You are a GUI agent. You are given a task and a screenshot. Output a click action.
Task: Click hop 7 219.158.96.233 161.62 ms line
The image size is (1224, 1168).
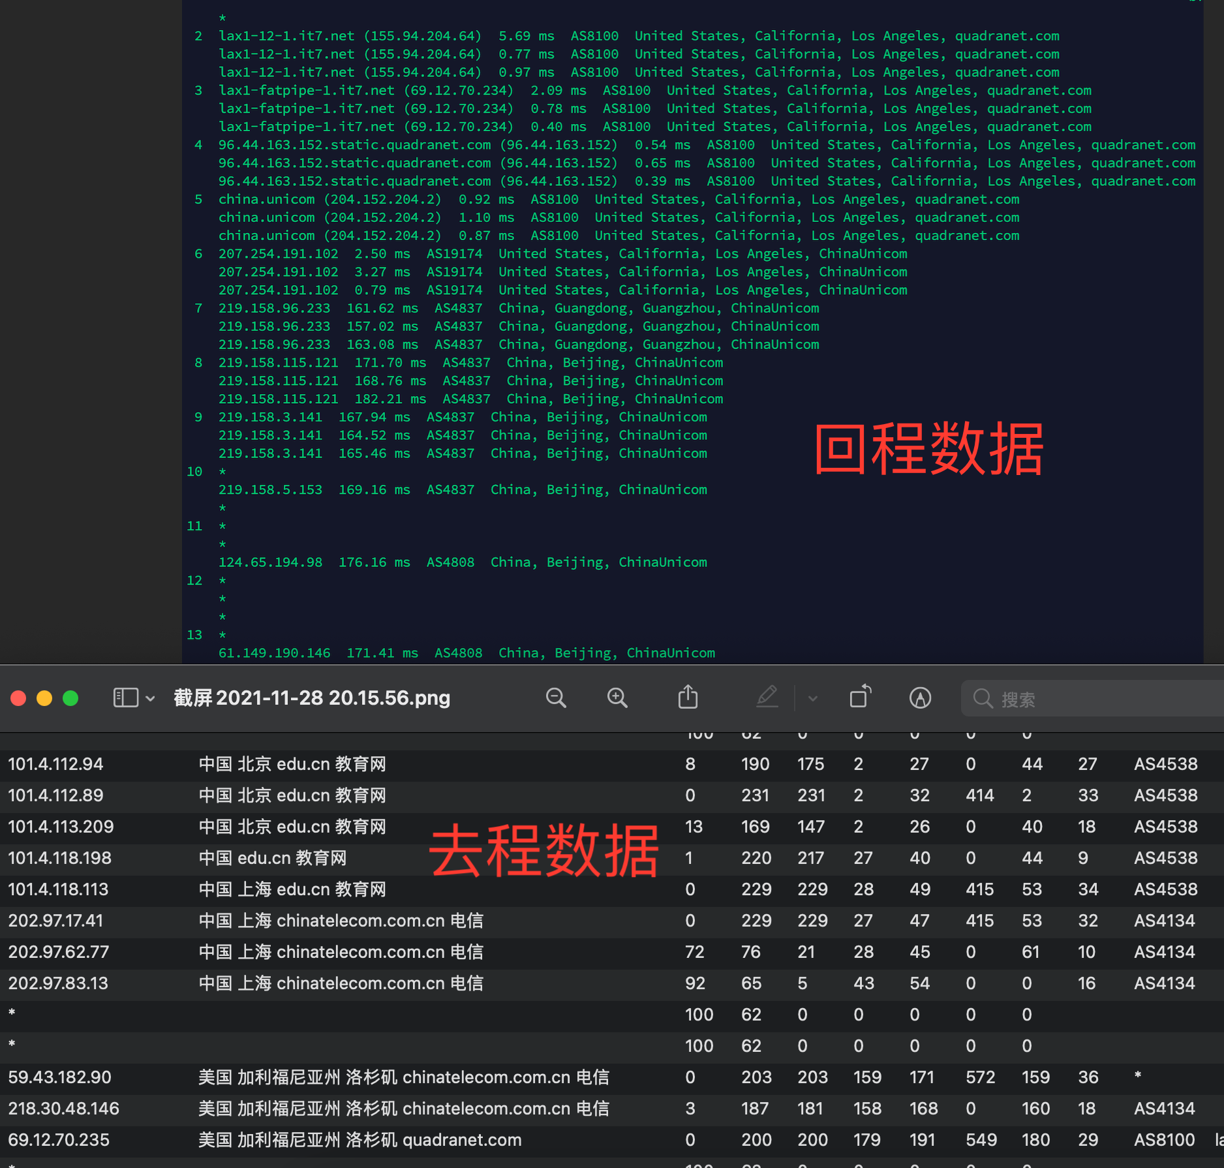click(519, 308)
